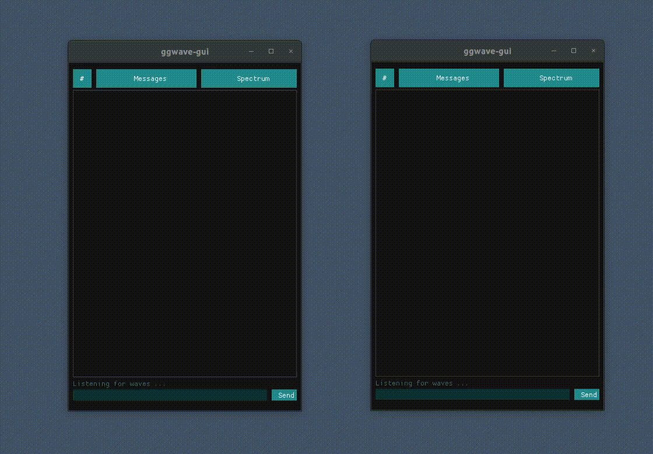Minimize the right ggwave-gui window
This screenshot has height=454, width=653.
[554, 51]
